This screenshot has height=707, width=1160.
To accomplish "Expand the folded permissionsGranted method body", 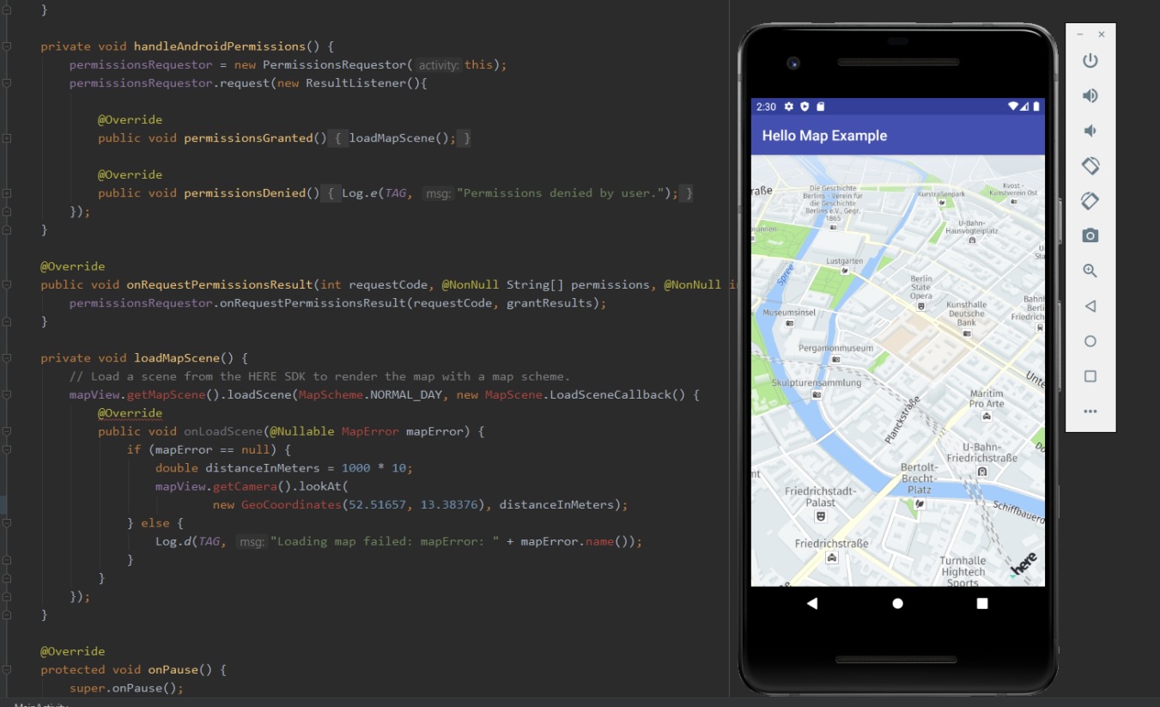I will pos(338,138).
